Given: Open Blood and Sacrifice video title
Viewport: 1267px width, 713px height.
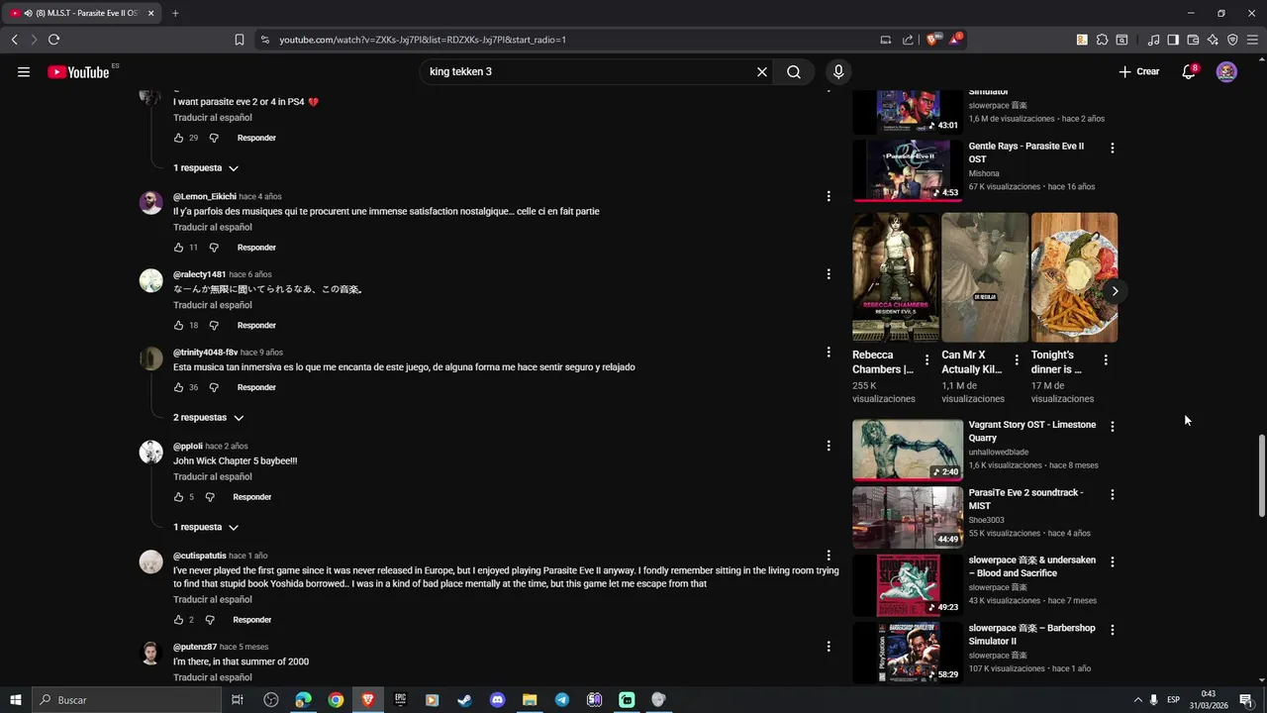Looking at the screenshot, I should pyautogui.click(x=1031, y=566).
